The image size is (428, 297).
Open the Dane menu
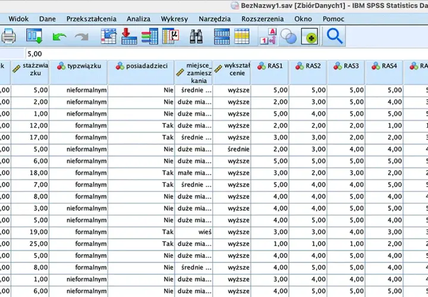coord(48,19)
